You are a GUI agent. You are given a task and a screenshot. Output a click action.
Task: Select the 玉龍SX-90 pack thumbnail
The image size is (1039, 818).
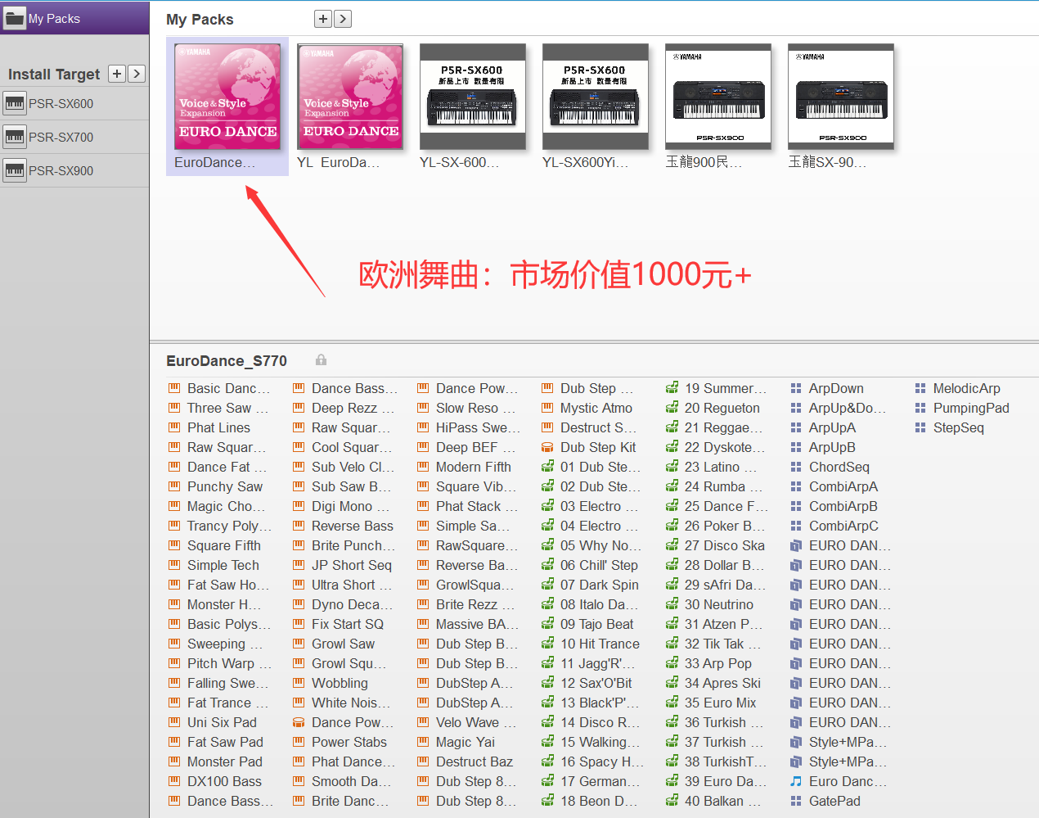(841, 97)
